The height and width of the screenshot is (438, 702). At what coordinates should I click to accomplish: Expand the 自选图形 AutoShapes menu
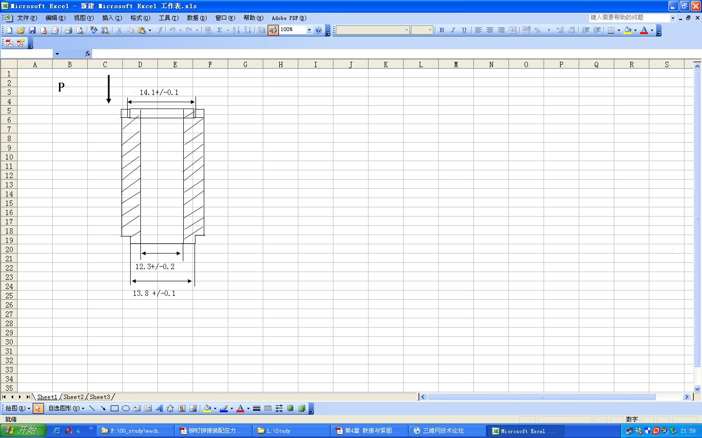pos(66,408)
